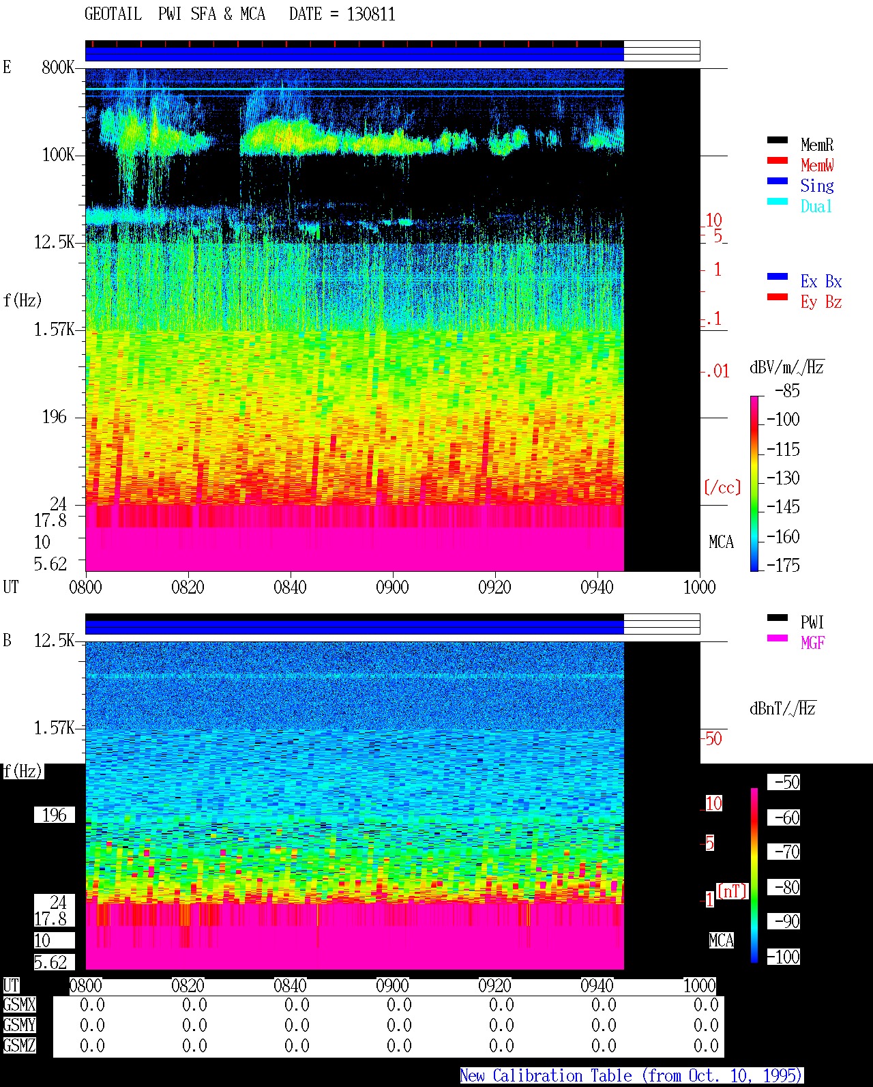
Task: Click the 0900 tick under the E spectrogram
Action: point(392,587)
